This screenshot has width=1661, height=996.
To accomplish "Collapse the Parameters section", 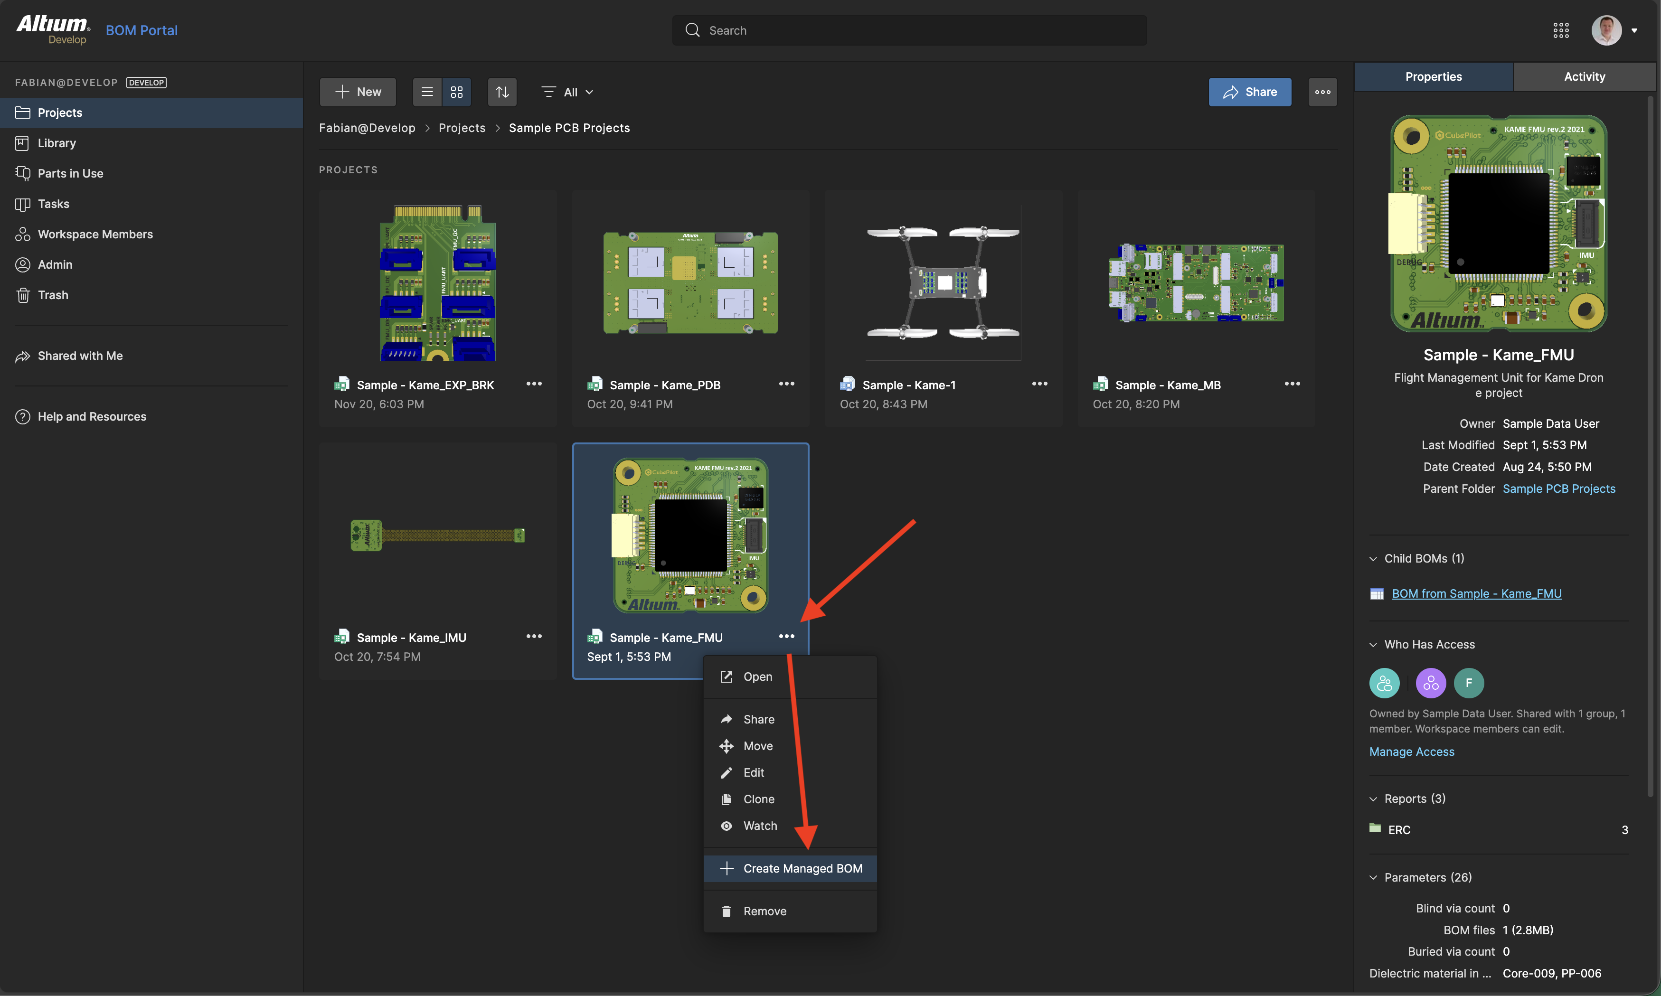I will coord(1373,877).
